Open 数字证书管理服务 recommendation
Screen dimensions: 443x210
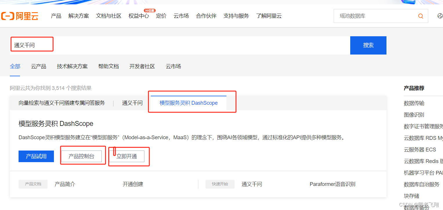pyautogui.click(x=423, y=126)
